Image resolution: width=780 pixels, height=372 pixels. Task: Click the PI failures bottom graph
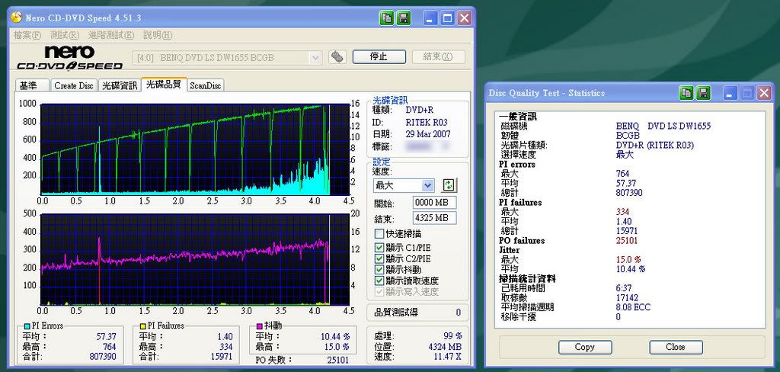194,259
